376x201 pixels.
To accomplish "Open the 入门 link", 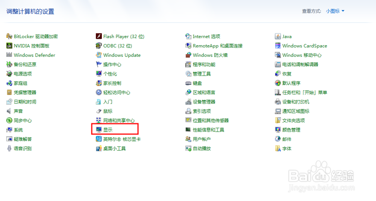I will pos(108,102).
